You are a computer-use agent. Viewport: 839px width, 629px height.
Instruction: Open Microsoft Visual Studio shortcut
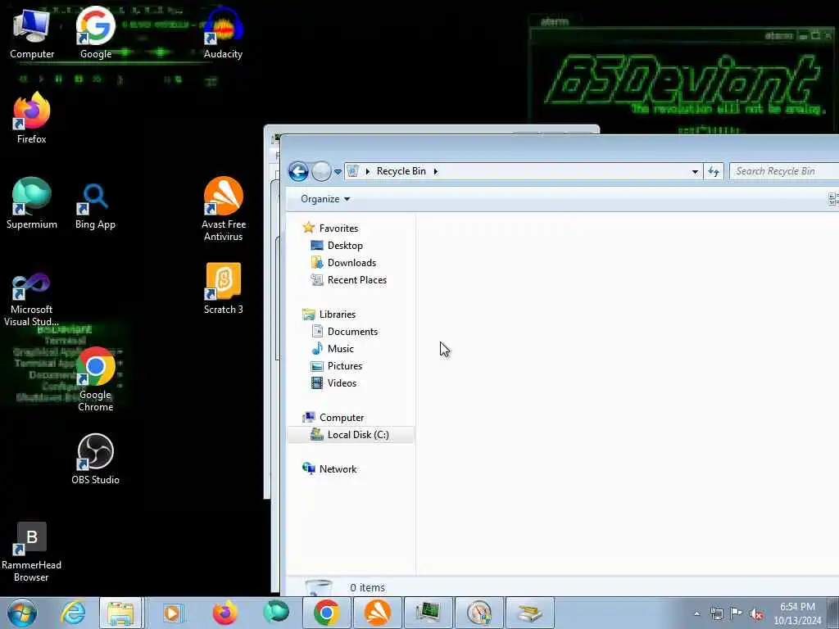32,300
